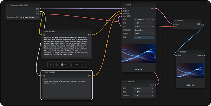Decrease seed value with minus button
The height and width of the screenshot is (106, 211).
click(135, 19)
